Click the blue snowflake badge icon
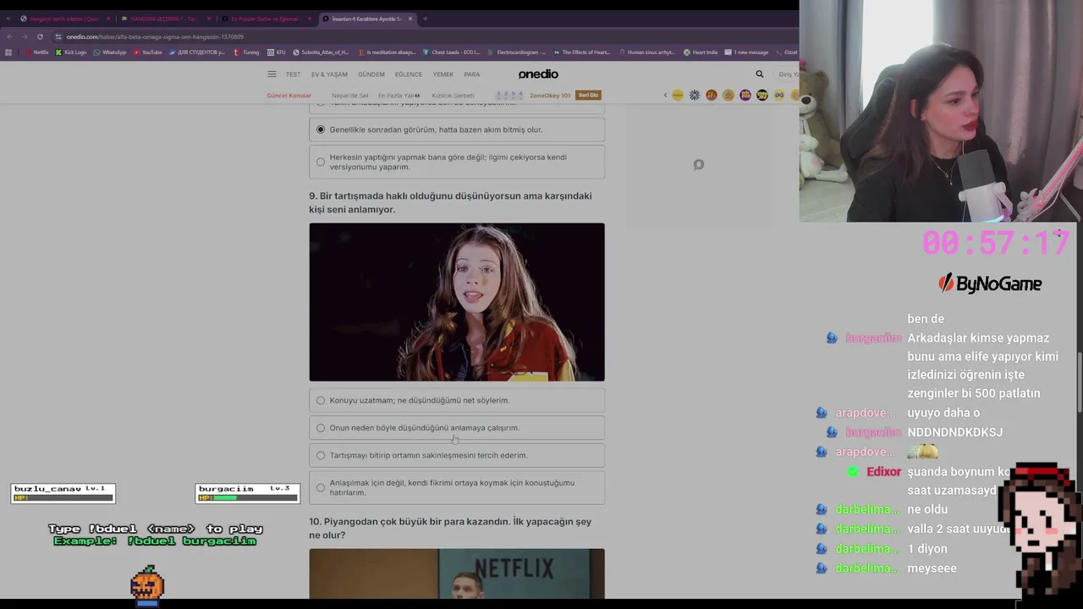1083x609 pixels. click(695, 96)
